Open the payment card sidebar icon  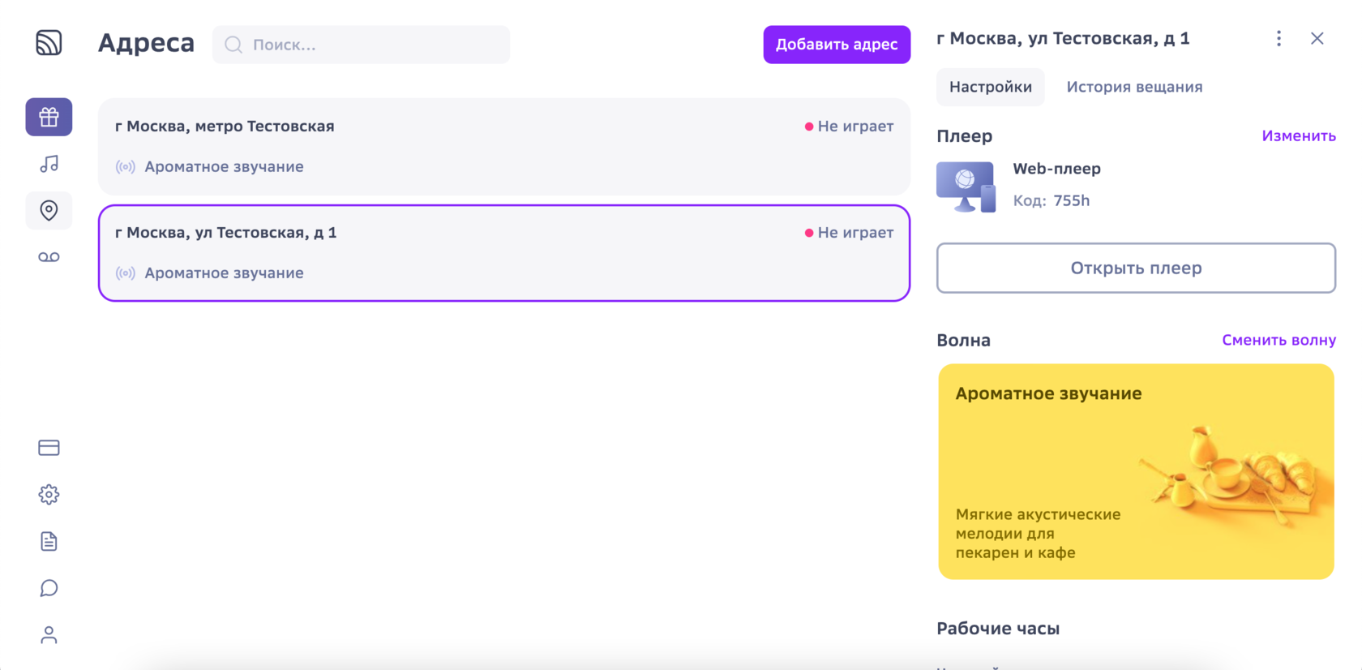click(49, 448)
